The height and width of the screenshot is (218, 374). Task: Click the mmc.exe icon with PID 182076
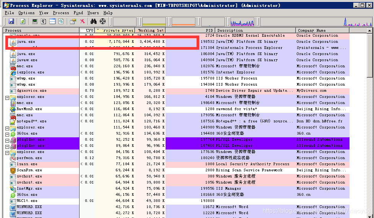pos(13,67)
